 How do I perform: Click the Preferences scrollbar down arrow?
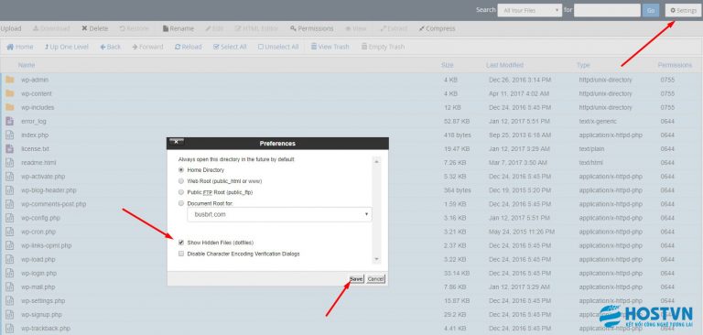(x=376, y=259)
